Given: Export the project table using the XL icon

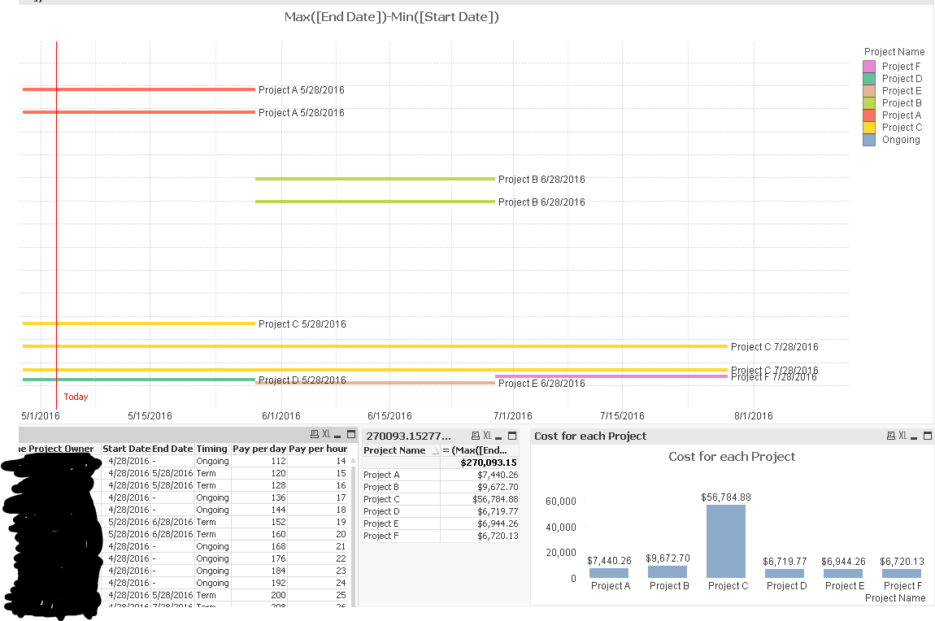Looking at the screenshot, I should click(x=327, y=435).
